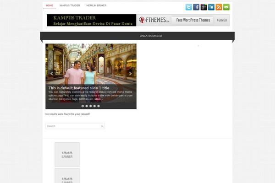The width and height of the screenshot is (275, 183).
Task: Select fifth slider pagination dot
Action: pos(99,106)
